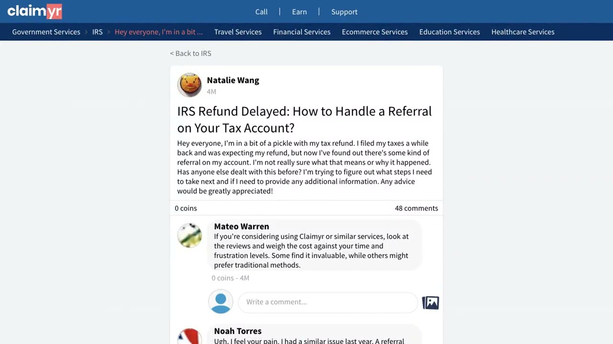Open the Travel Services category
Screen dimensions: 613x344
coord(238,32)
